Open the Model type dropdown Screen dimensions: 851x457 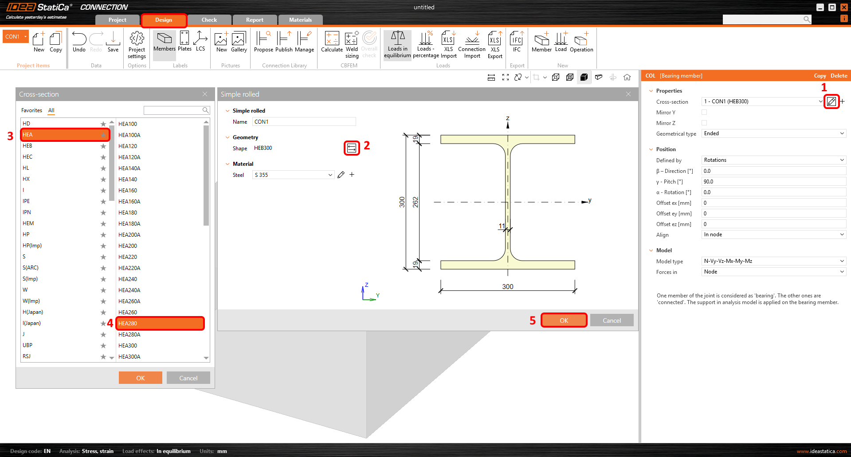click(773, 261)
